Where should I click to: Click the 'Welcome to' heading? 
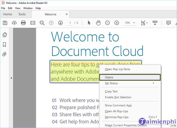[x=85, y=37]
